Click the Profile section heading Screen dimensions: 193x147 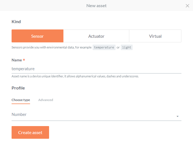pos(18,88)
